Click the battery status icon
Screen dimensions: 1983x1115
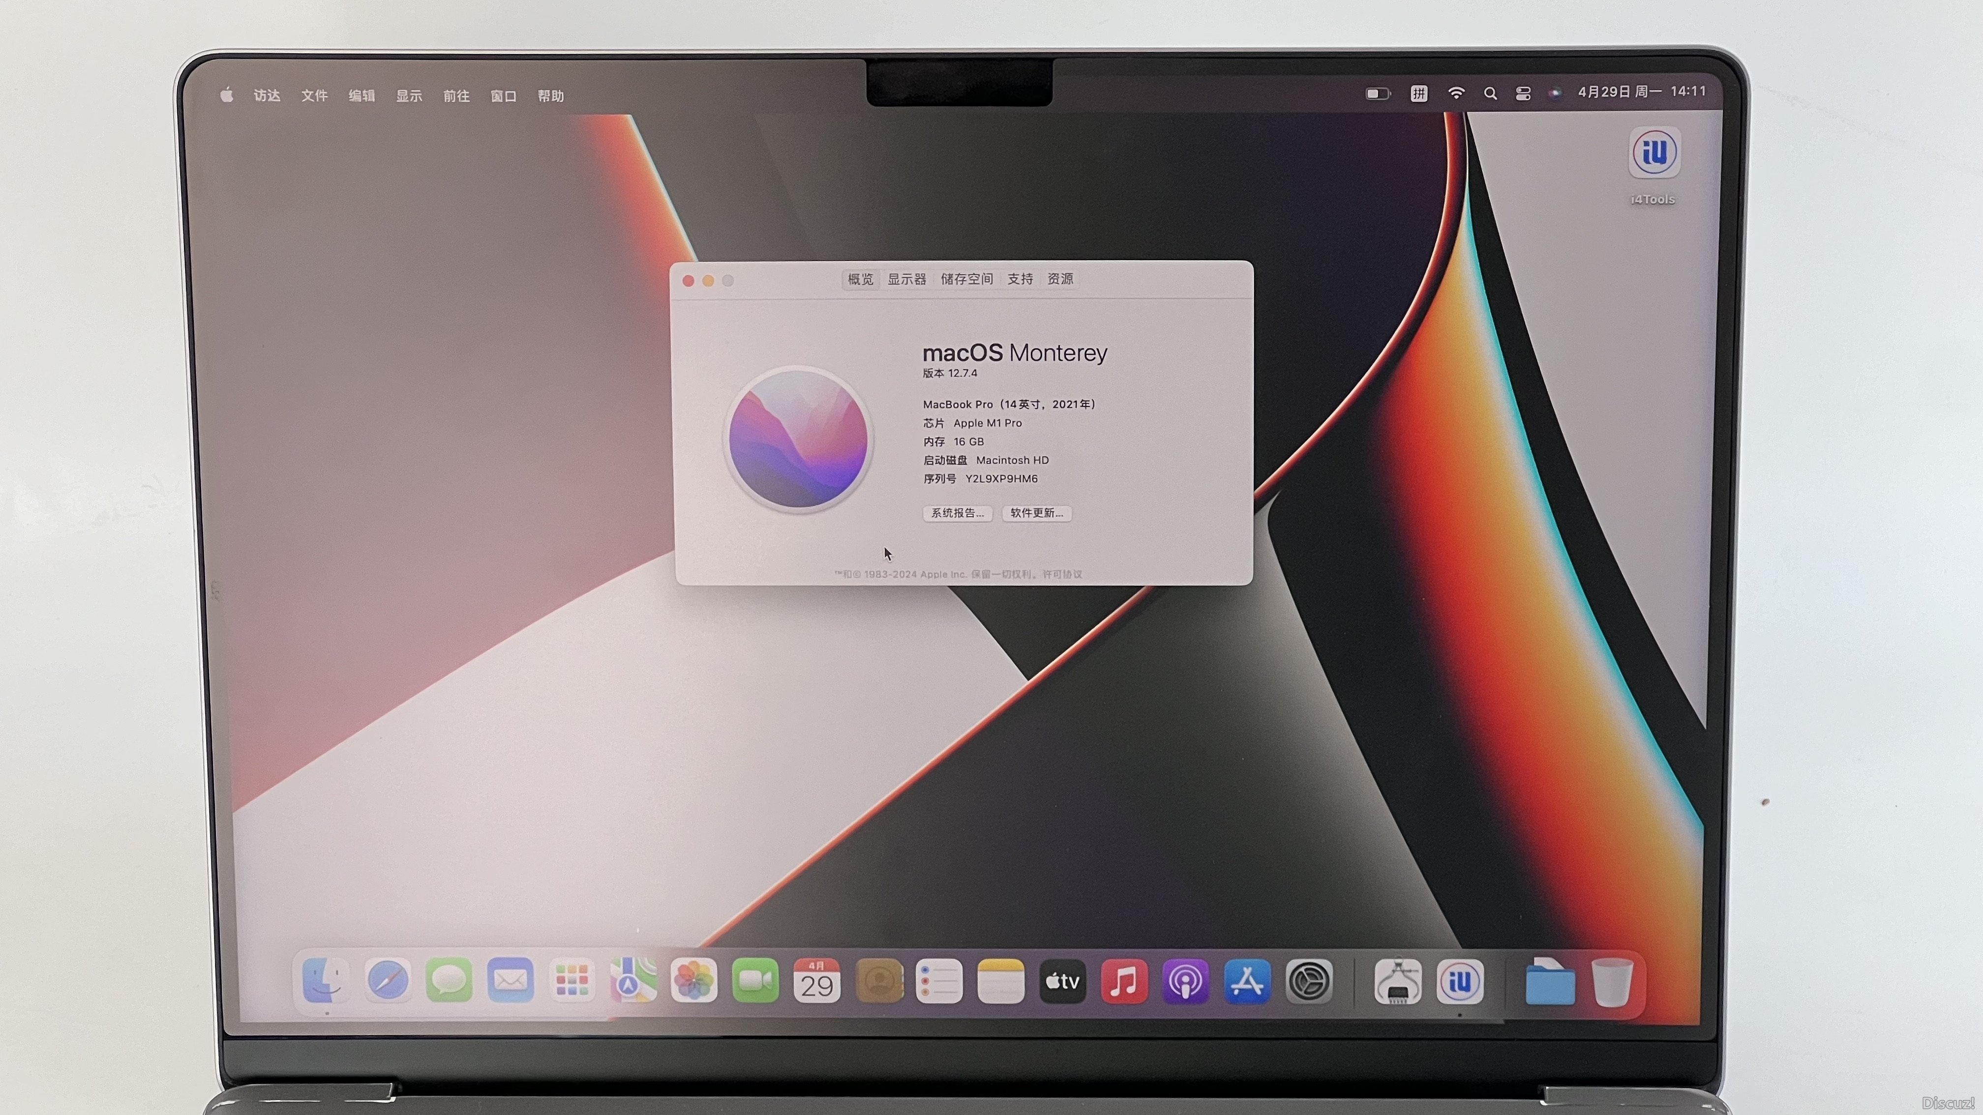click(1378, 94)
